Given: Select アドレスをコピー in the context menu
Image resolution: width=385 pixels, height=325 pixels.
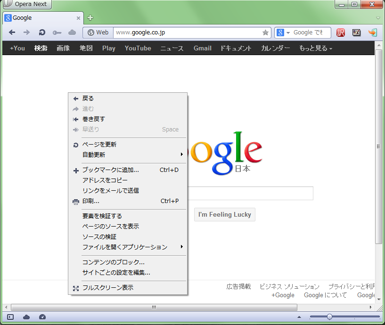Looking at the screenshot, I should (128, 180).
